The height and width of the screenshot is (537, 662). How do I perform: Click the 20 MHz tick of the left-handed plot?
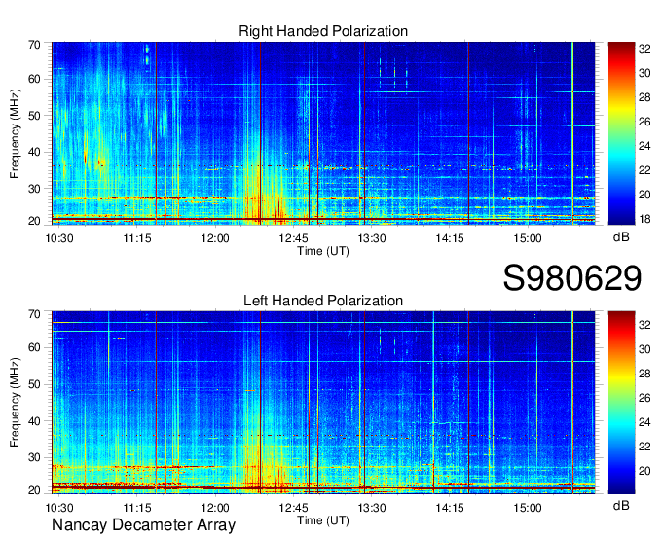35,490
